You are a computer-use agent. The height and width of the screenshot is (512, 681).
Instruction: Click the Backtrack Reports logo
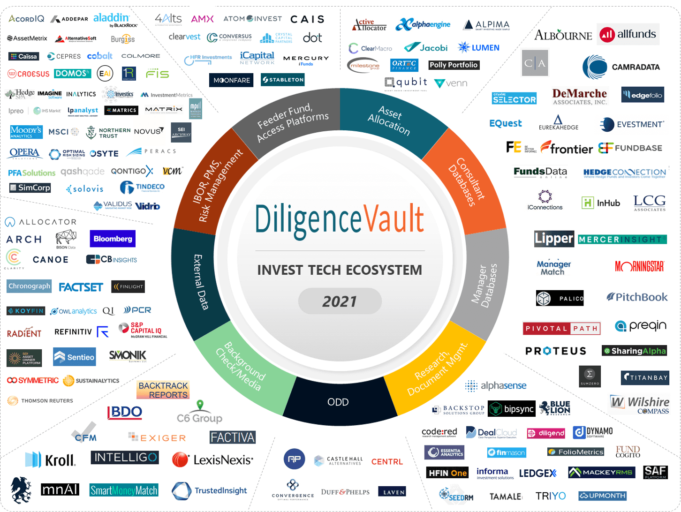click(163, 390)
